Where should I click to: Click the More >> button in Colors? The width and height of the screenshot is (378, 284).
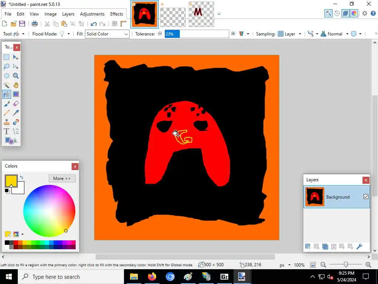click(x=62, y=179)
